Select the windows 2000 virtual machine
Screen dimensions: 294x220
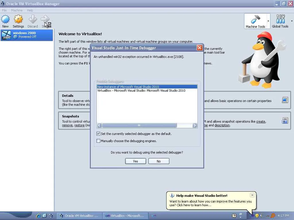[x=27, y=35]
